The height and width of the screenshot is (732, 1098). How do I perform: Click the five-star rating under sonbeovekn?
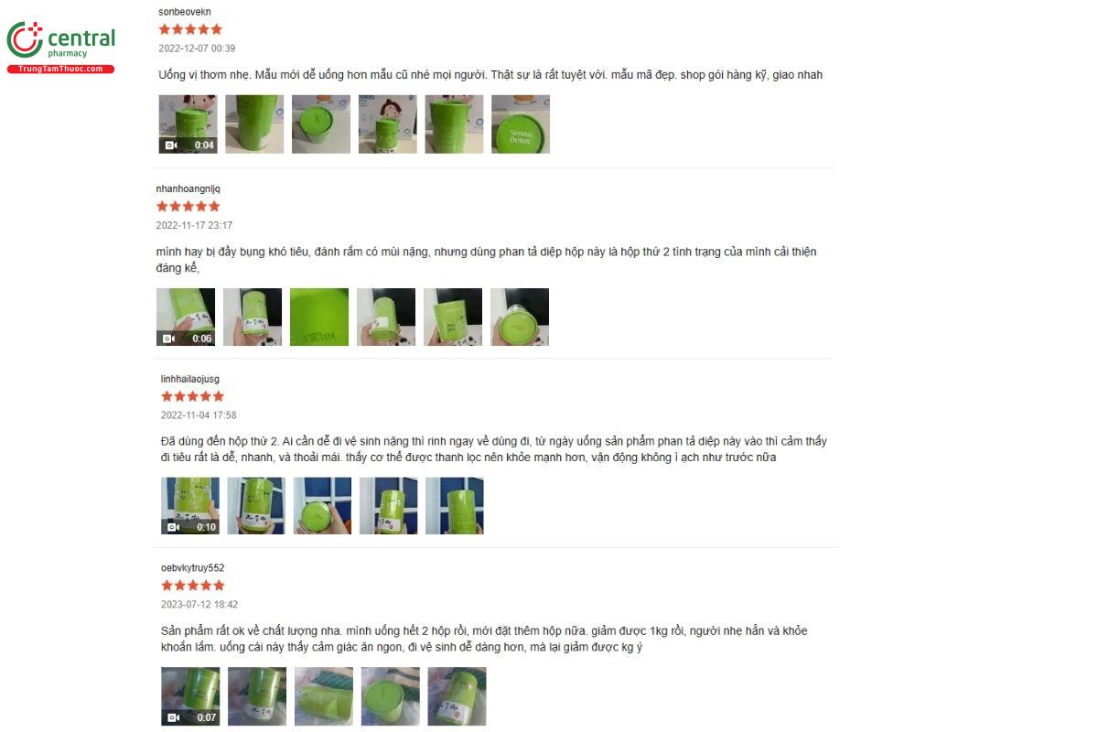pyautogui.click(x=190, y=29)
